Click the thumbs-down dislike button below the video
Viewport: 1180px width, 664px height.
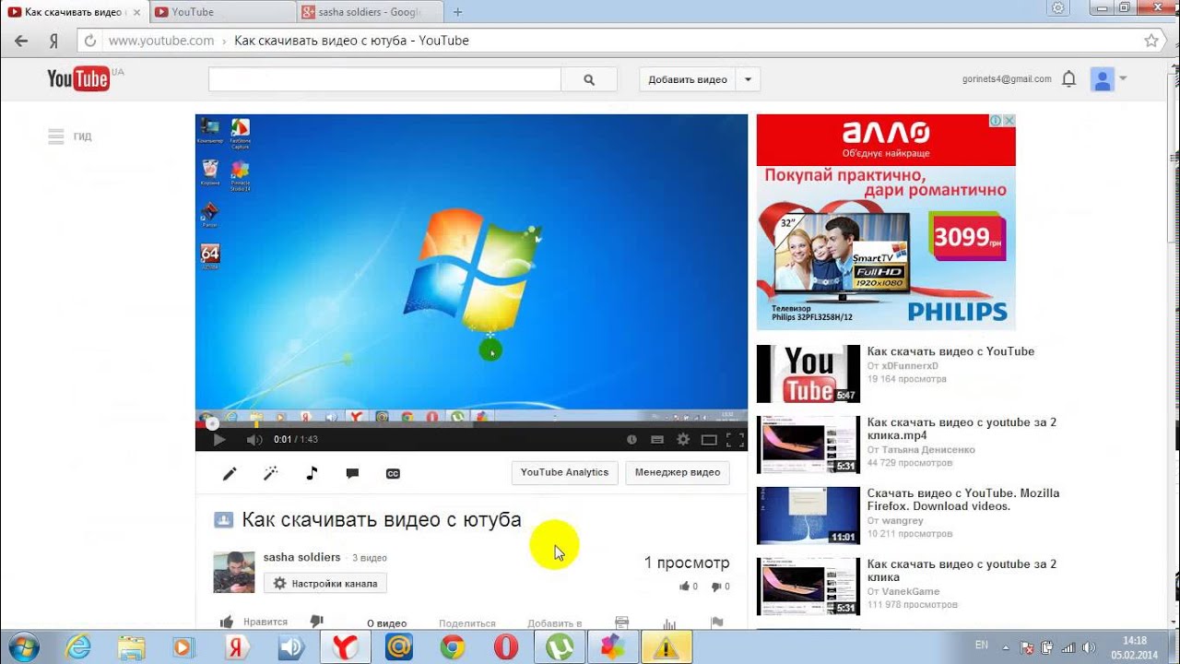coord(316,622)
